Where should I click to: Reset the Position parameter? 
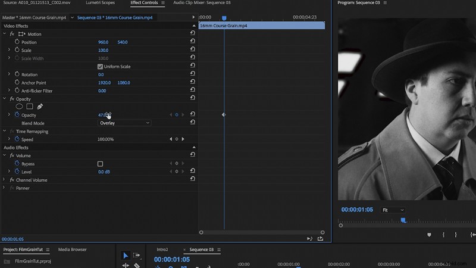(192, 41)
